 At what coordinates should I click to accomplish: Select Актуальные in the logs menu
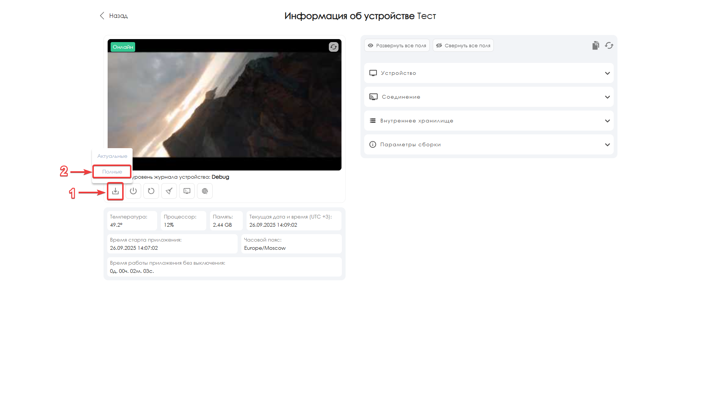pos(112,156)
